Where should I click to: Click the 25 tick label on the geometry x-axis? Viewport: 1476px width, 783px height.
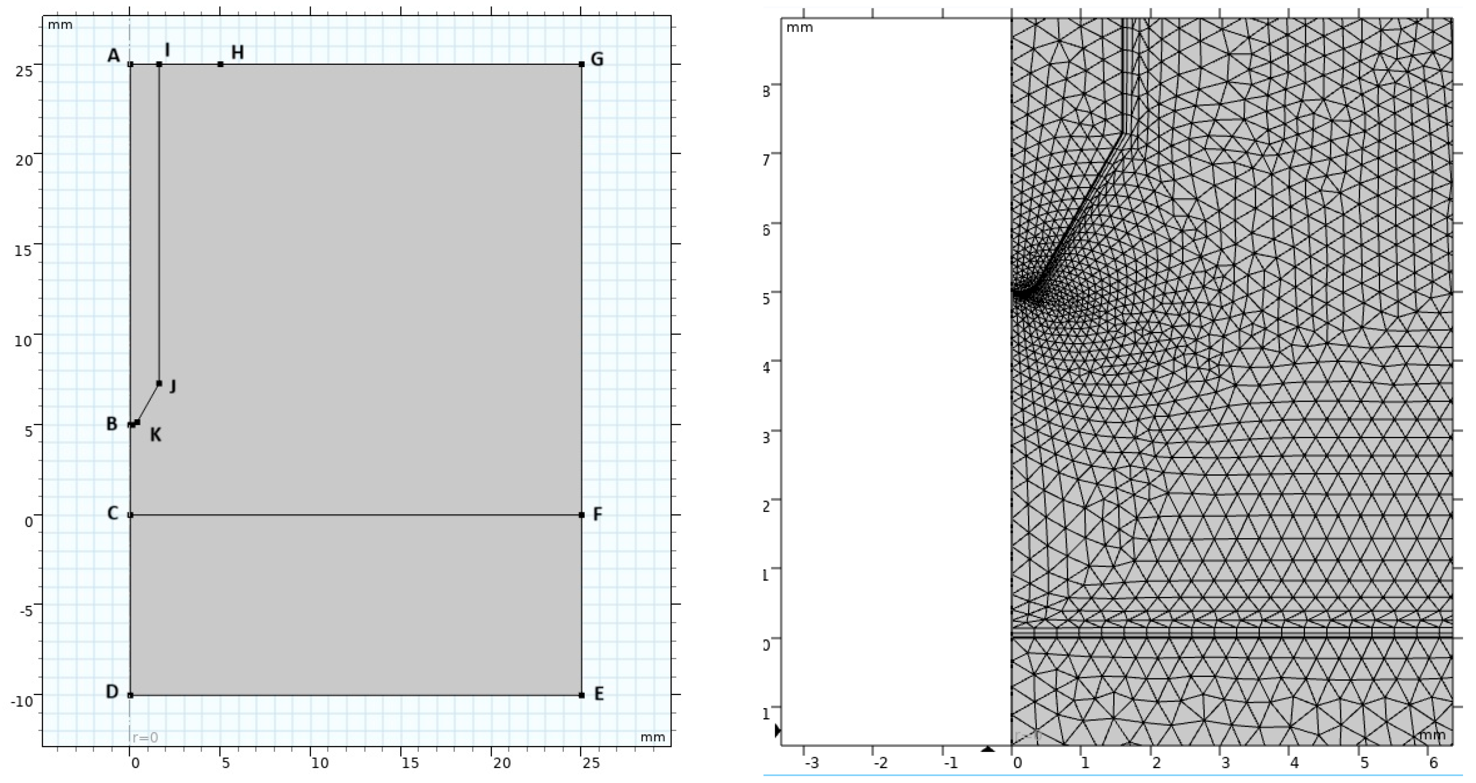click(x=590, y=762)
